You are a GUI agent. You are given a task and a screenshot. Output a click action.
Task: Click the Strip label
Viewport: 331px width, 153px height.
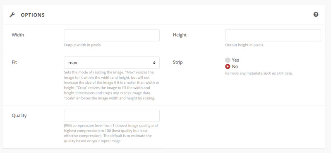pos(178,63)
